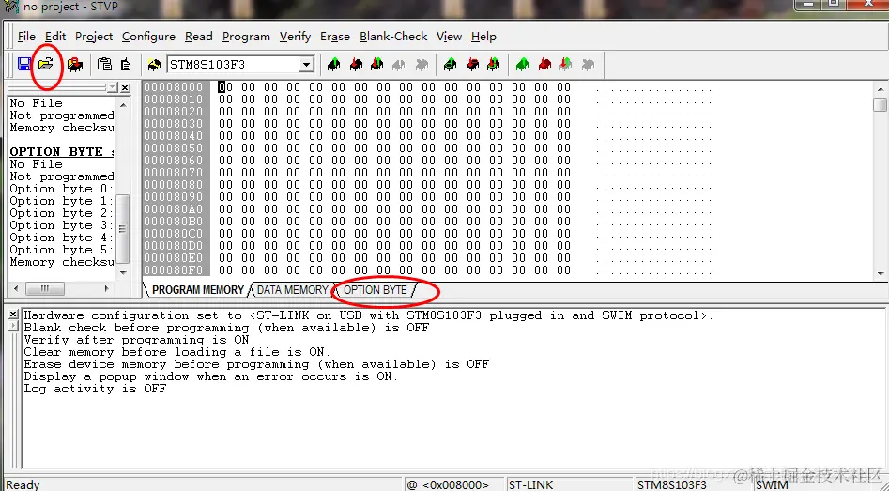The width and height of the screenshot is (889, 491).
Task: Open the Help menu
Action: (x=483, y=37)
